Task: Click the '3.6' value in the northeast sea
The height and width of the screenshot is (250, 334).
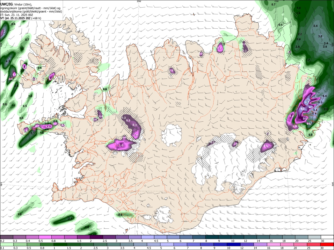Action: [x=320, y=36]
